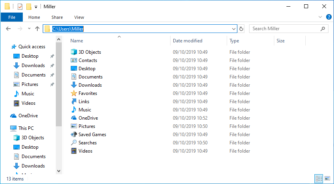334x184 pixels.
Task: Switch to the Home ribbon tab
Action: pyautogui.click(x=34, y=17)
